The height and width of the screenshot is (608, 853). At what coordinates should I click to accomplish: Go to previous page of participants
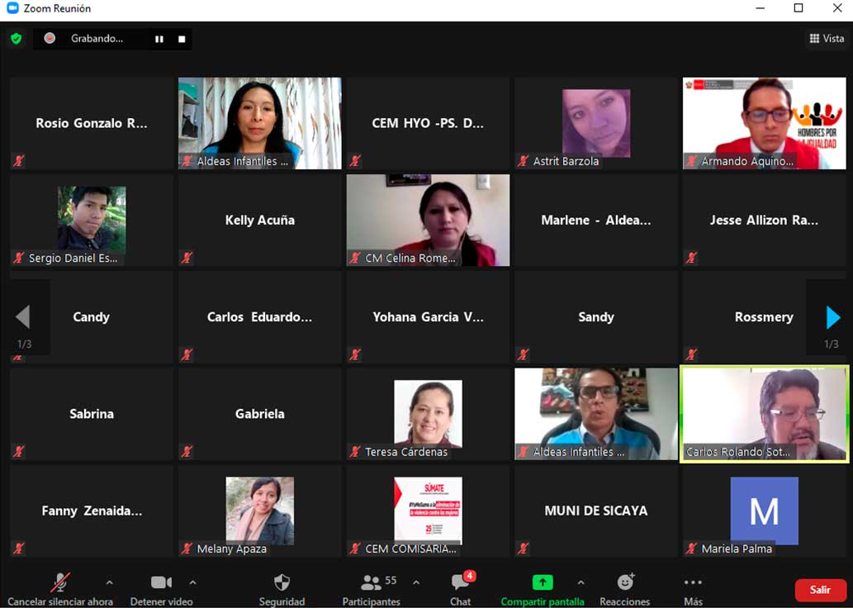(x=23, y=317)
